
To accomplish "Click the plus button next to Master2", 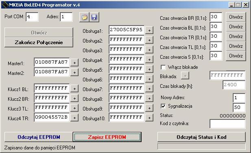I will pyautogui.click(x=74, y=72).
